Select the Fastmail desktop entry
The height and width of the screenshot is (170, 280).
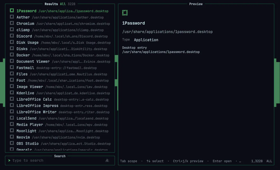[60, 68]
